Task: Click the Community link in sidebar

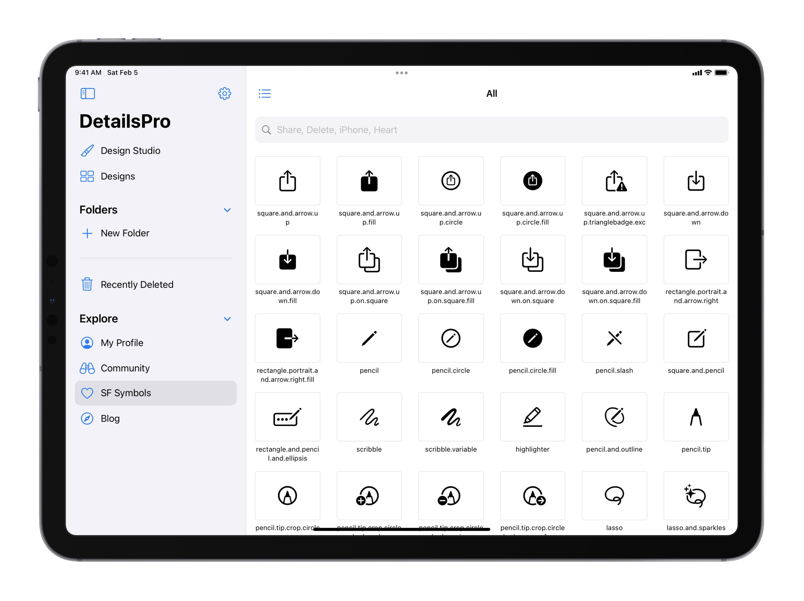Action: pos(126,368)
